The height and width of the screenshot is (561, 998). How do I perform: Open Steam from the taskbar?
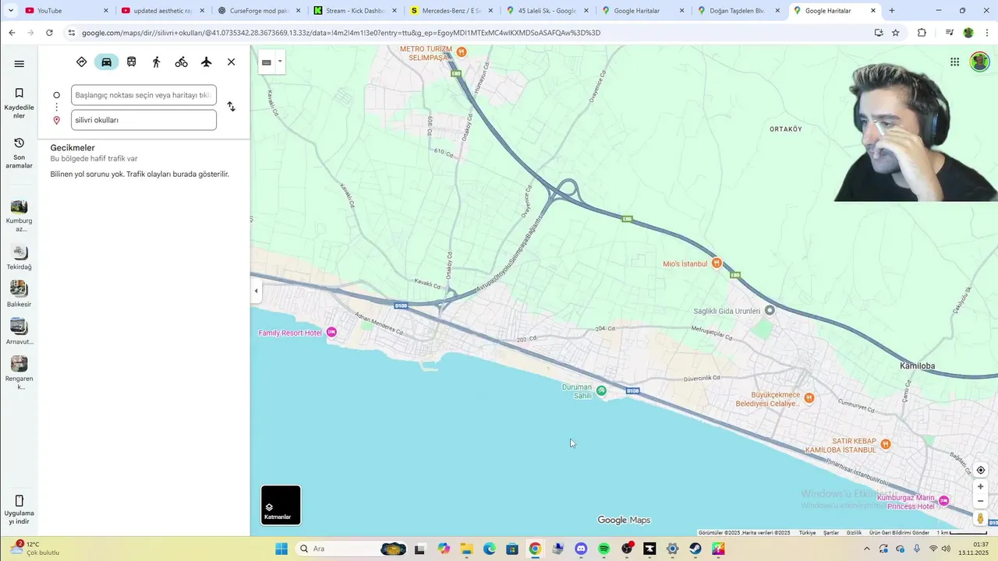(x=695, y=549)
